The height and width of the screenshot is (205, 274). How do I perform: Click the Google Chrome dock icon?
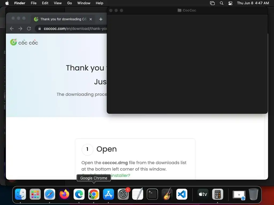click(94, 194)
